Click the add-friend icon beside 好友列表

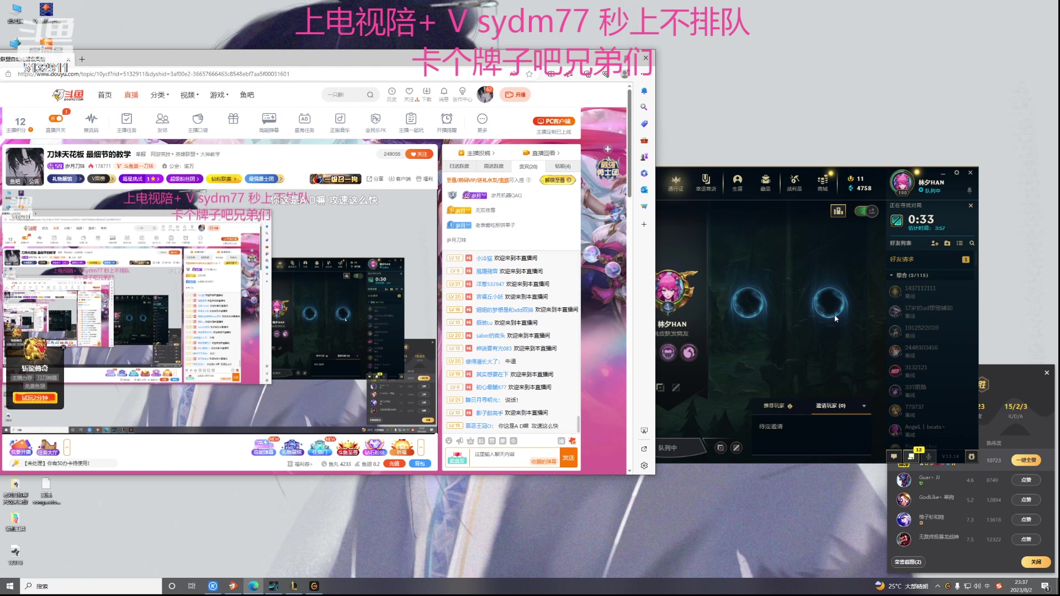(935, 243)
